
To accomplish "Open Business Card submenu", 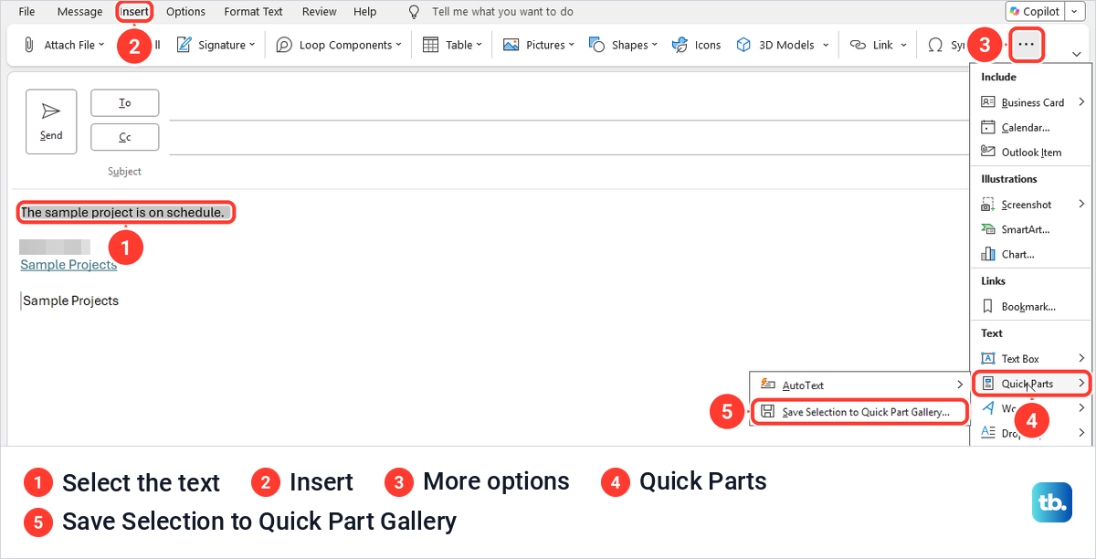I will pos(1032,102).
